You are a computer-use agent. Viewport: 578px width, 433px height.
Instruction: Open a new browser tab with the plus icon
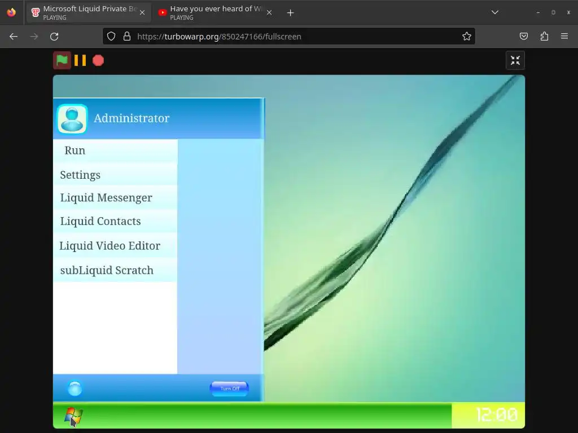pos(291,12)
